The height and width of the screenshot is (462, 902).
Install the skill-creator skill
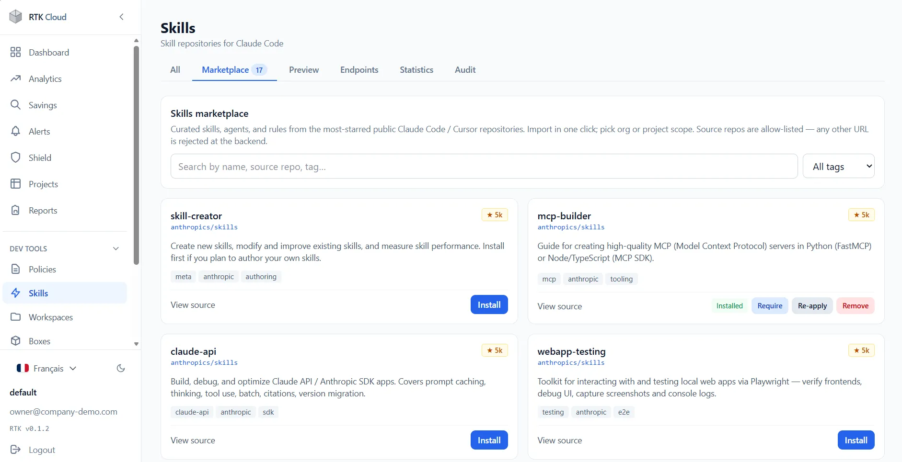point(489,304)
